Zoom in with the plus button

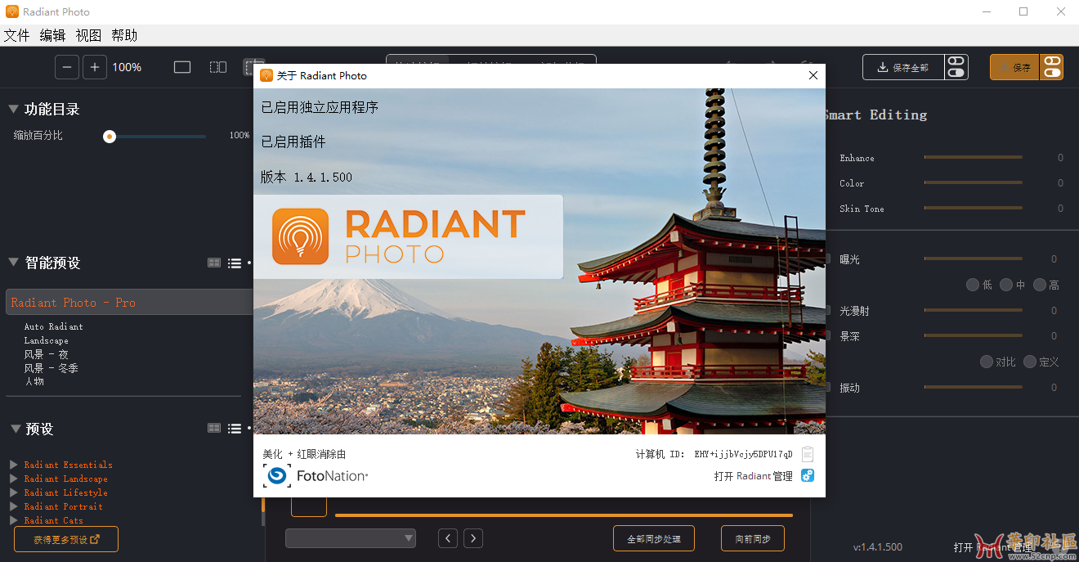pyautogui.click(x=95, y=67)
